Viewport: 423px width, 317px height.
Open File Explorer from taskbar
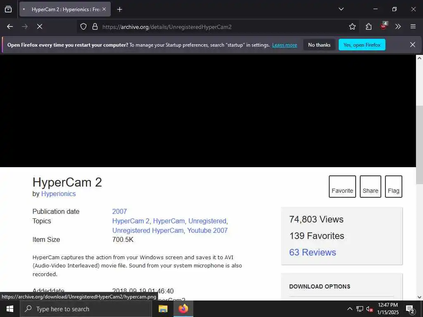click(163, 309)
